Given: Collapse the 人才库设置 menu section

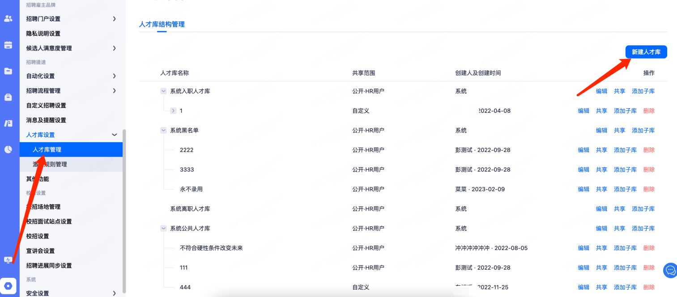Looking at the screenshot, I should (x=114, y=135).
